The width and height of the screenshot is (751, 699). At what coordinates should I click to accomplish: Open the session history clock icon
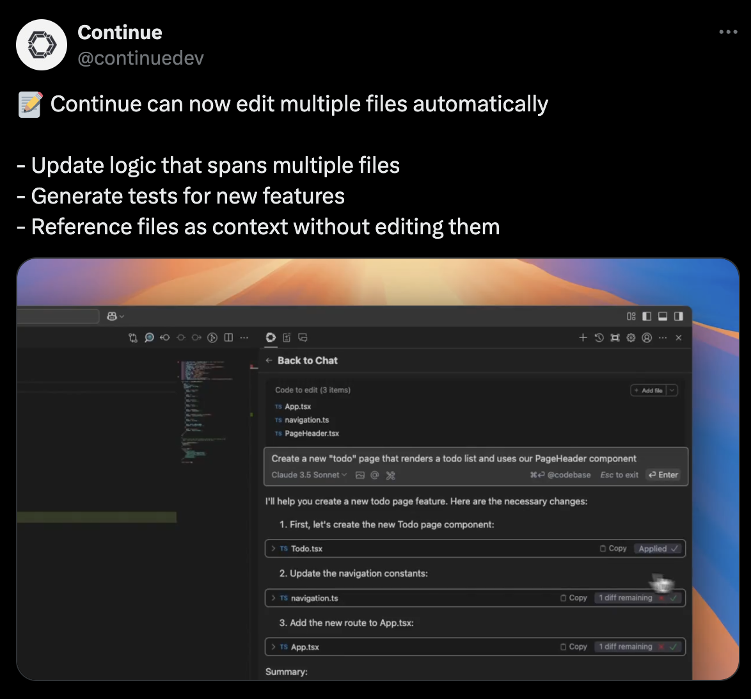click(599, 337)
